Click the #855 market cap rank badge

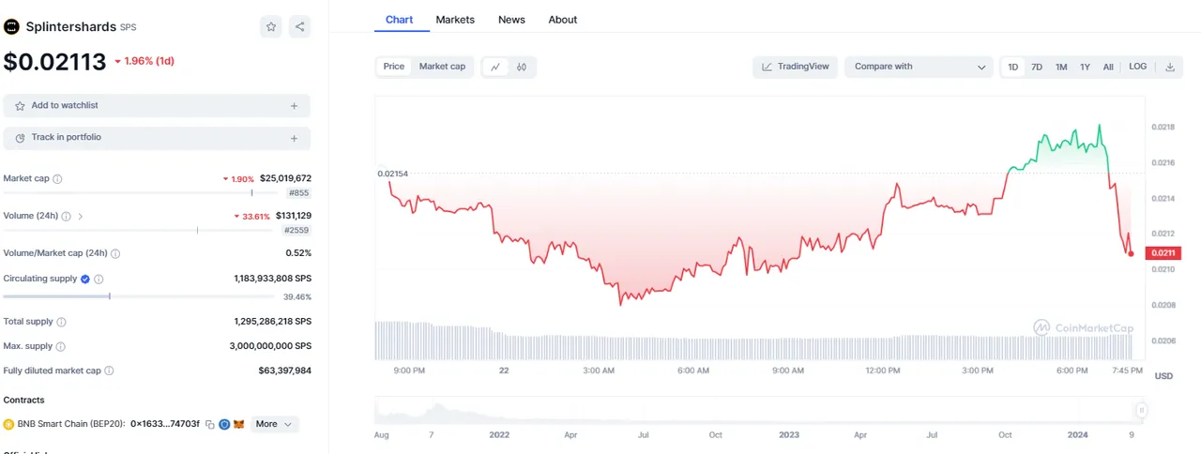tap(298, 193)
